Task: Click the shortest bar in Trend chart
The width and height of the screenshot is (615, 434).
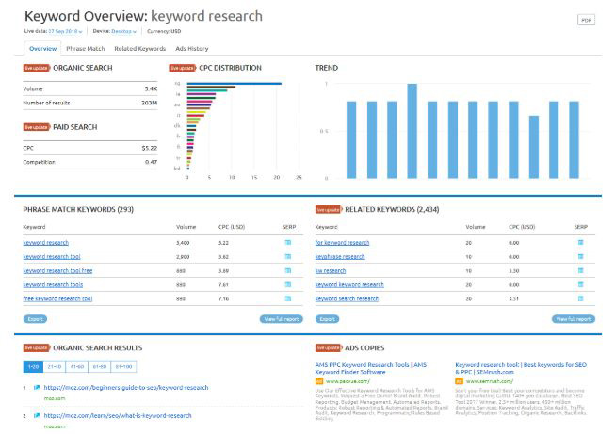Action: coord(533,147)
